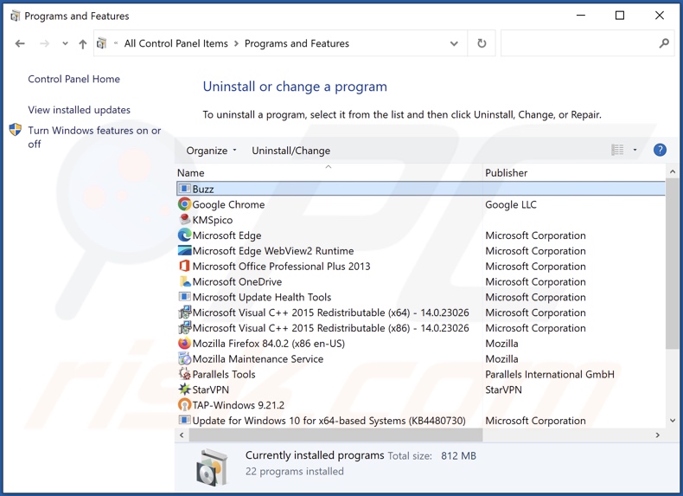Click the Google Chrome icon in list
683x496 pixels.
click(185, 204)
